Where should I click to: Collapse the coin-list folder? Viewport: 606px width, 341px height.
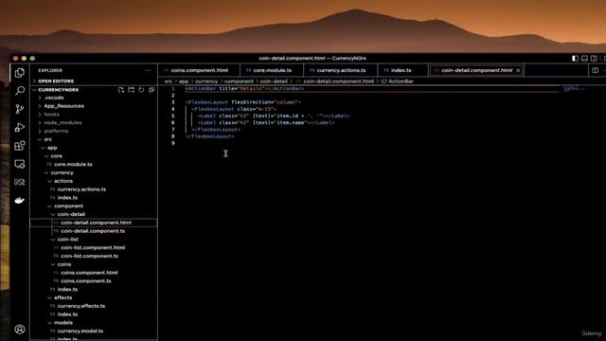(94, 240)
